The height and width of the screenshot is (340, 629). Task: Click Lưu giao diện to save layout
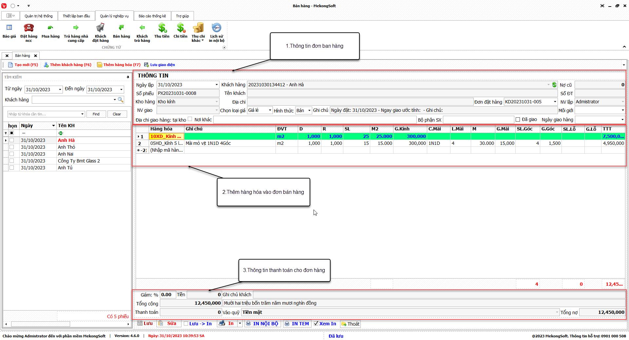(160, 65)
